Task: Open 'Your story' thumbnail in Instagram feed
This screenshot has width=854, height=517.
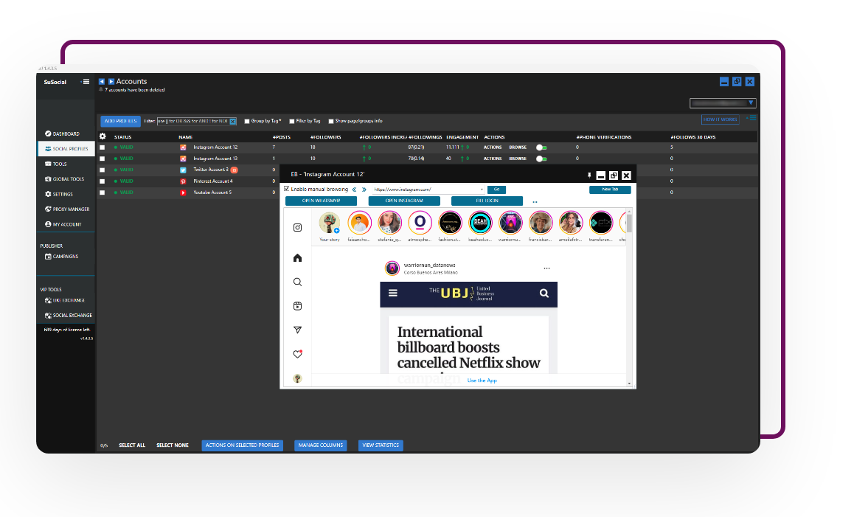Action: [329, 222]
